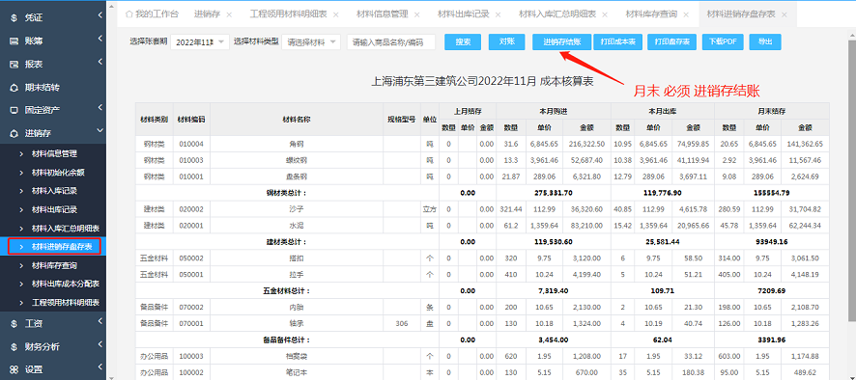
Task: Click the 打印盘存表 button
Action: (672, 42)
